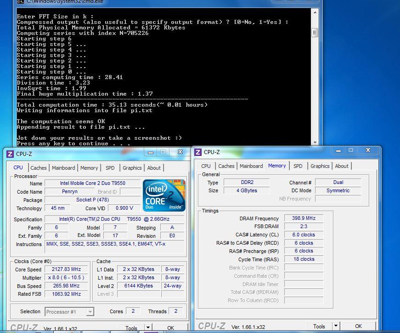Click OK button in left CPU-Z window

pyautogui.click(x=171, y=327)
